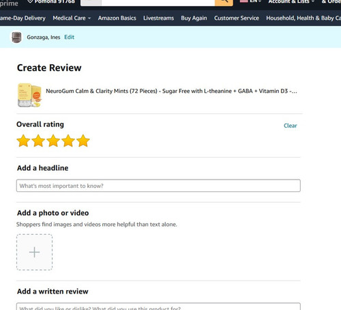Click 'Shoppers find images and videos' text
The height and width of the screenshot is (310, 341).
pyautogui.click(x=97, y=225)
